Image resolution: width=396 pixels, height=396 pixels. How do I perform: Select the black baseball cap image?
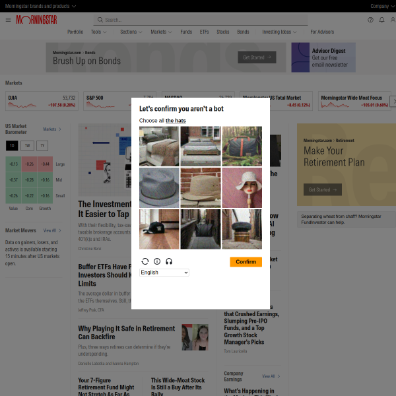click(159, 229)
